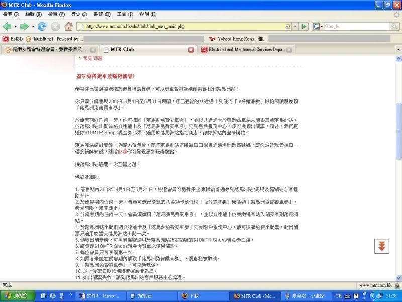402x302 pixels.
Task: Open the list all tabs dropdown
Action: 398,50
